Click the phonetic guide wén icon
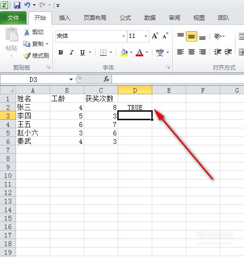244x257 pixels. pos(160,53)
